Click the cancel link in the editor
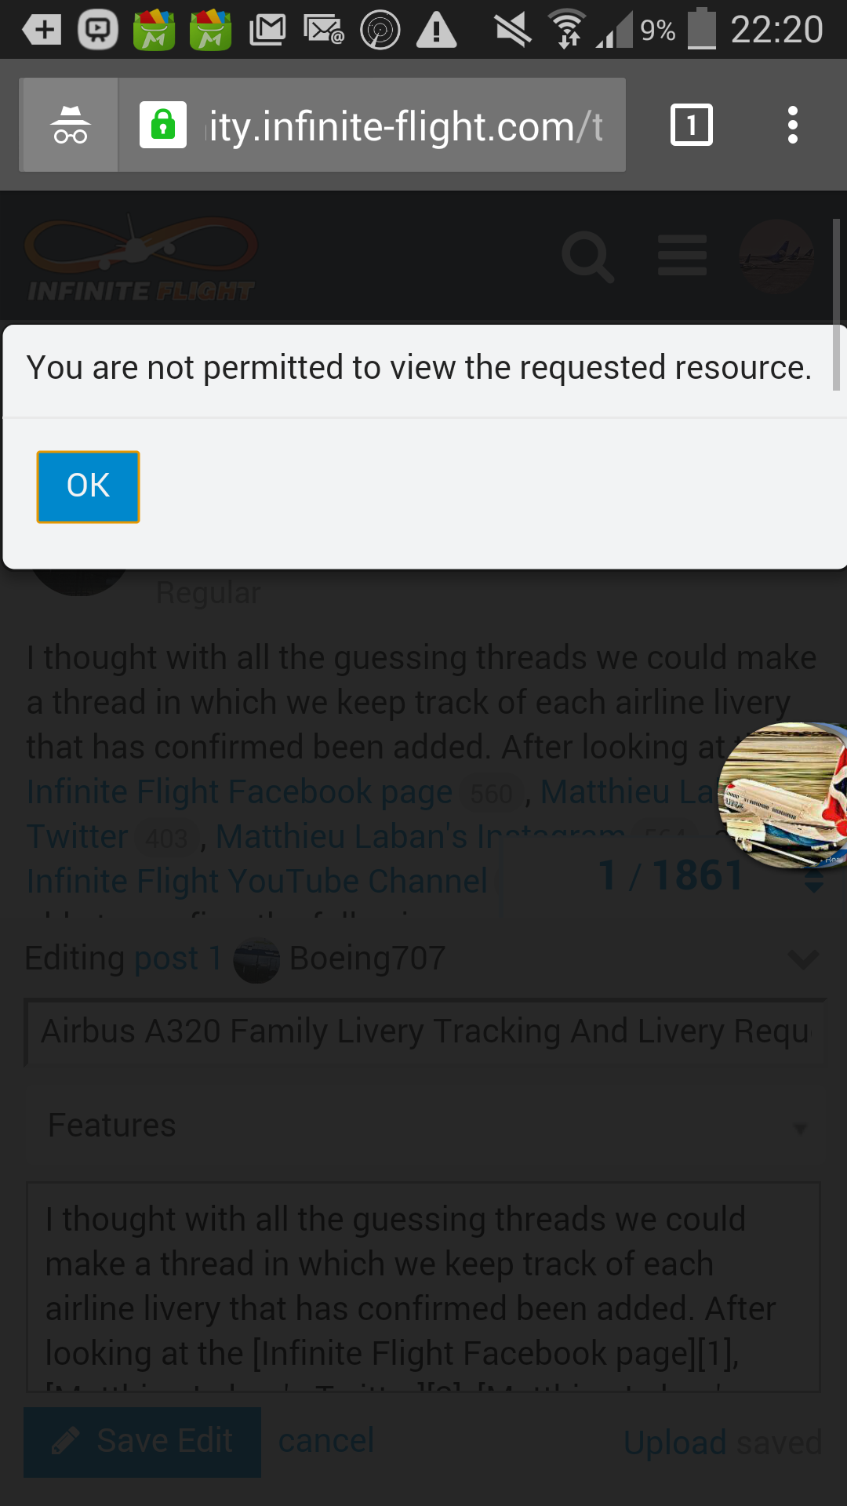Screen dimensions: 847x1506 click(326, 1441)
